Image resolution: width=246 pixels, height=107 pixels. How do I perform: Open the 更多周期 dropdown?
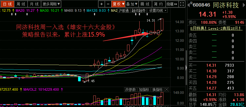[51, 4]
